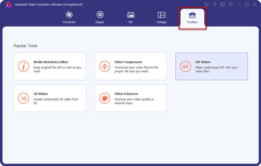Switch to the Ripper tab
261x166 pixels.
tap(100, 17)
